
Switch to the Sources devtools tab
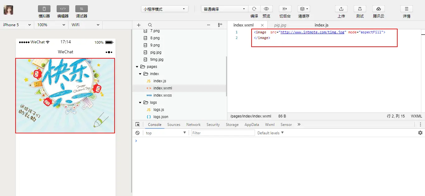pyautogui.click(x=174, y=125)
